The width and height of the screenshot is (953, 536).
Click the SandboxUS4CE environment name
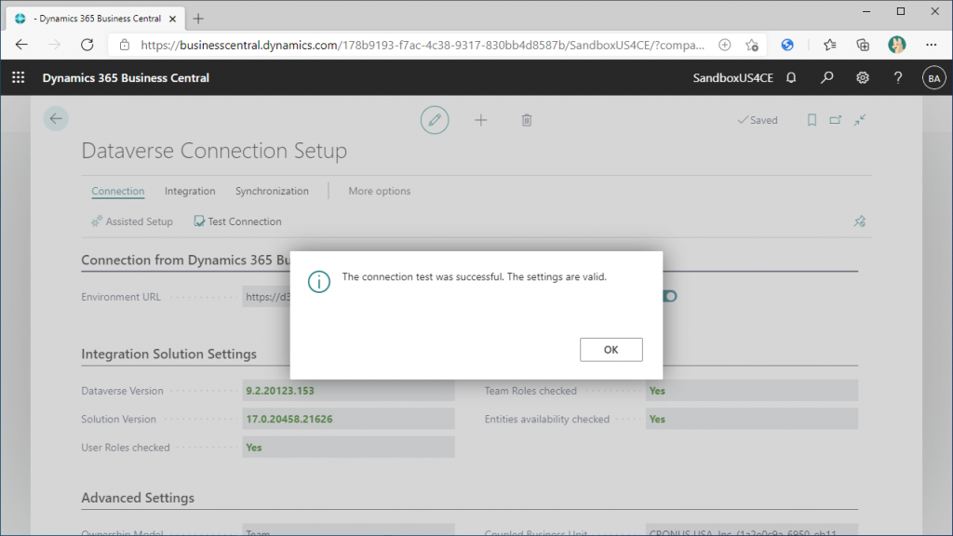point(733,78)
